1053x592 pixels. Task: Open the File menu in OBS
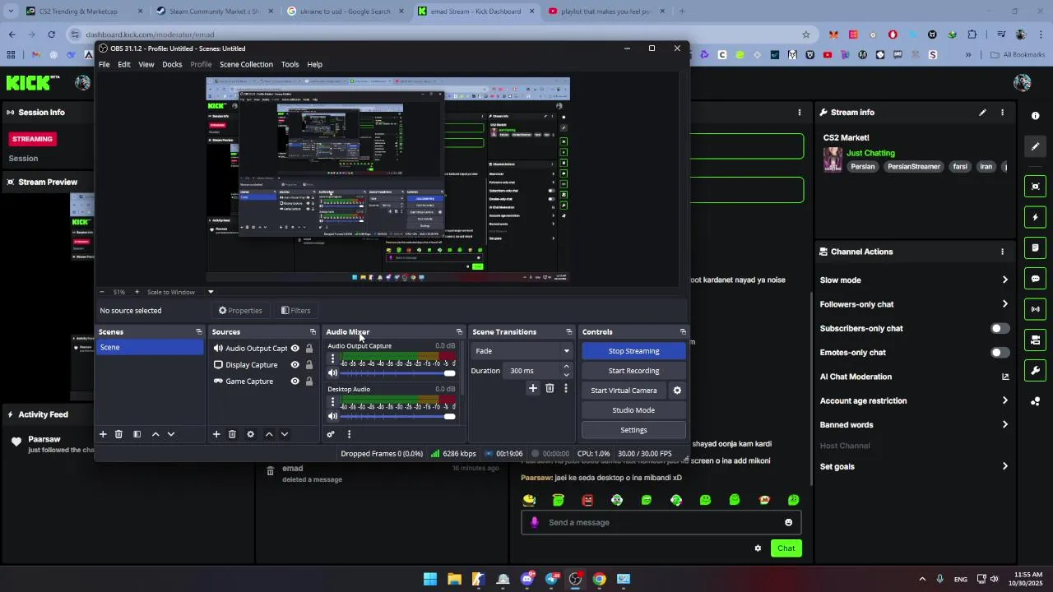pyautogui.click(x=104, y=64)
